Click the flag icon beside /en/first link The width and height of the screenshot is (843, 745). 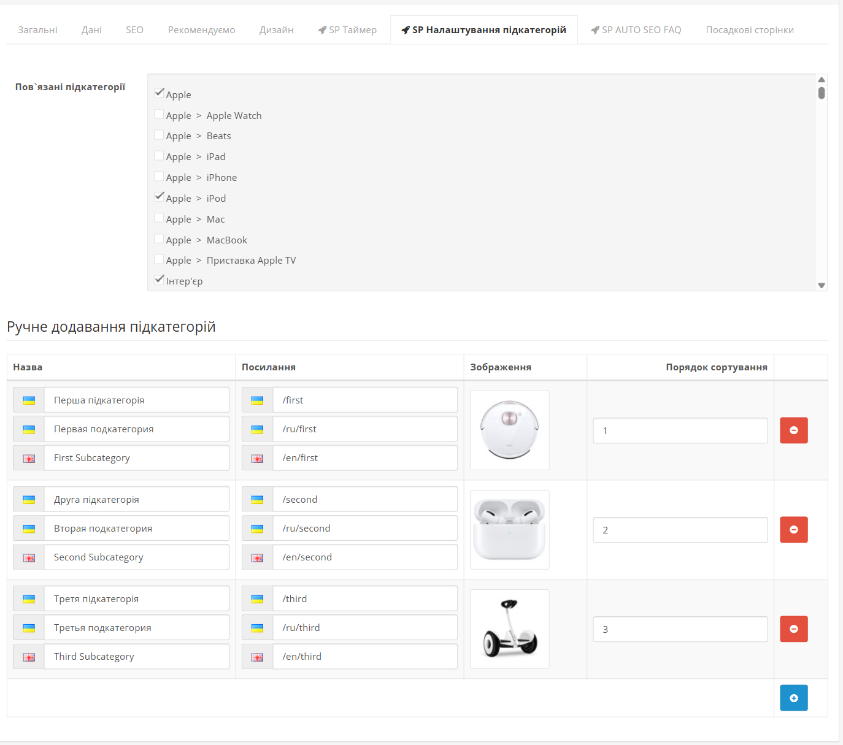[258, 458]
